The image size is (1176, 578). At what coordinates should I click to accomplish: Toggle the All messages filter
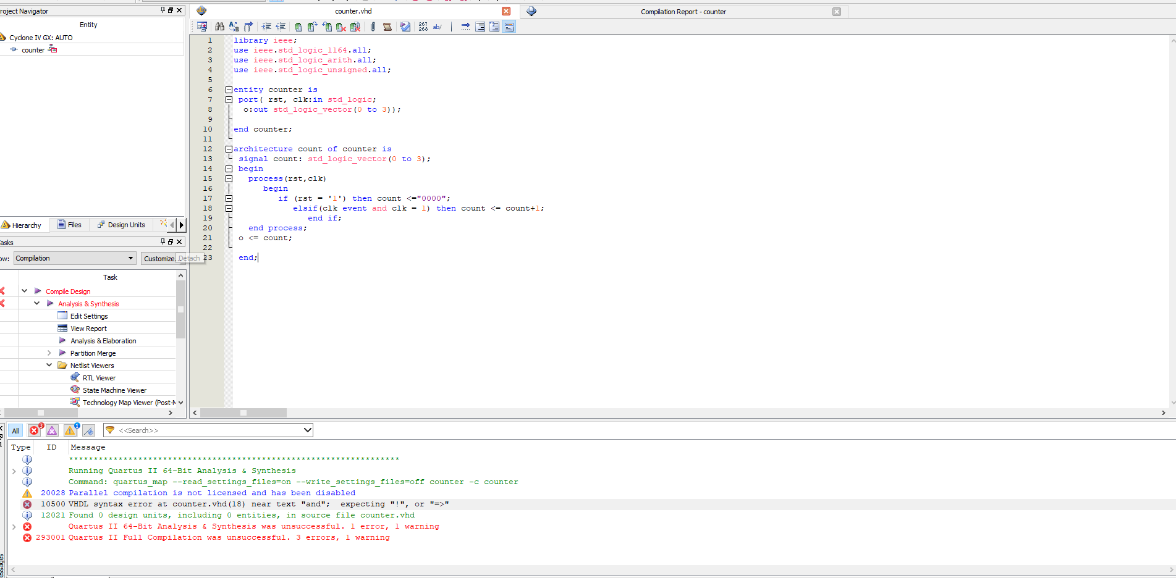click(15, 430)
